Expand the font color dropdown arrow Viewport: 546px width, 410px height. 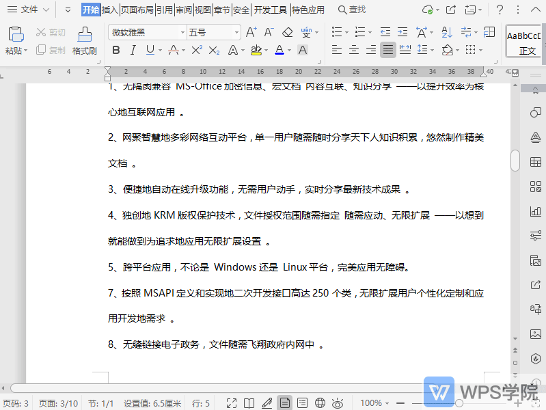click(x=289, y=51)
